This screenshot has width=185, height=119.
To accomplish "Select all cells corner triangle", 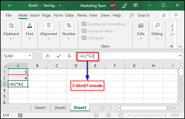I will (5, 66).
